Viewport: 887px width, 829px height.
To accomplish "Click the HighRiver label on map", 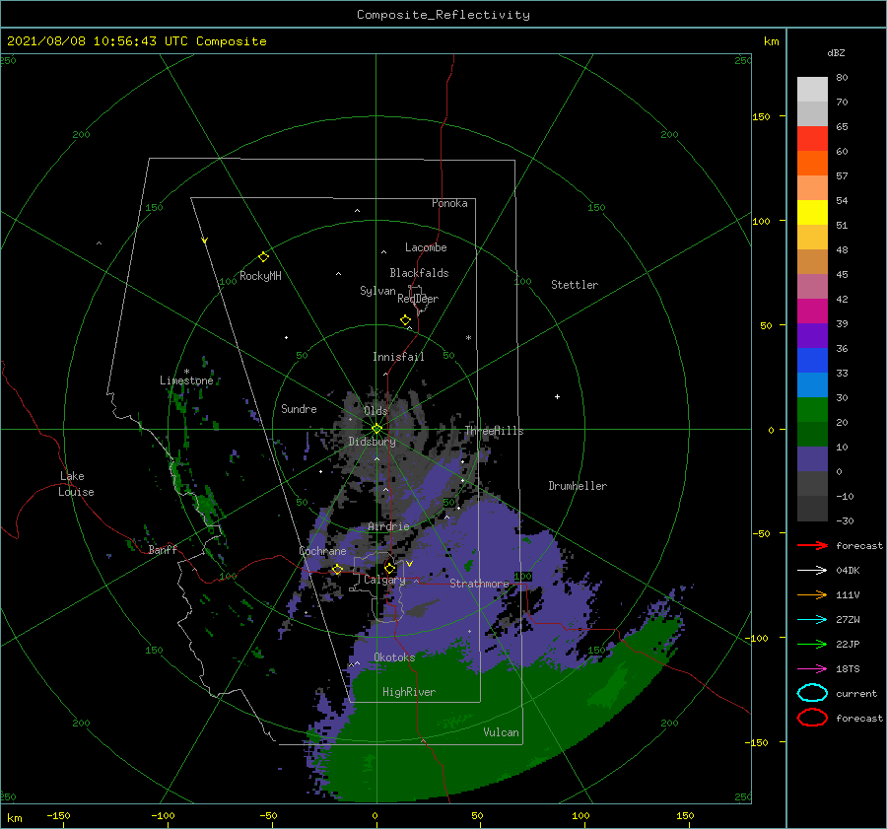I will (409, 692).
